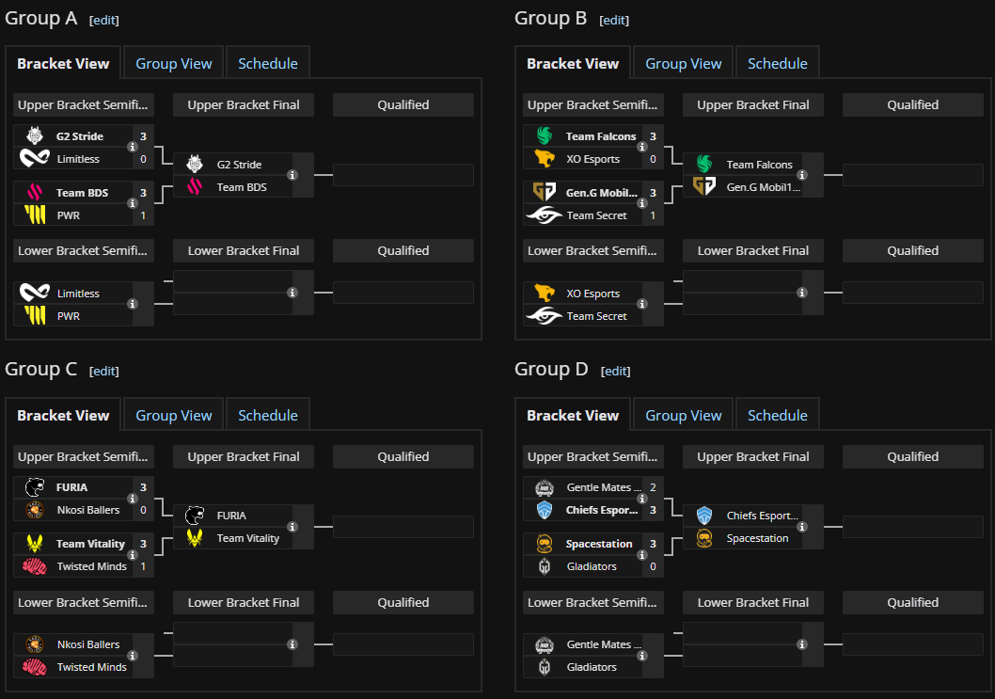Image resolution: width=995 pixels, height=699 pixels.
Task: Click the FURIA logo in Group C upper semifinal
Action: click(x=35, y=487)
